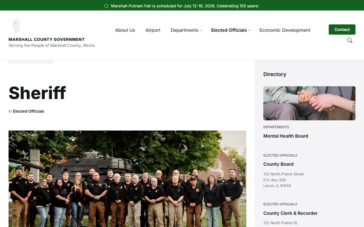Click the ELECTED OFFICIALS label above County Clerk
The height and width of the screenshot is (227, 364).
280,204
